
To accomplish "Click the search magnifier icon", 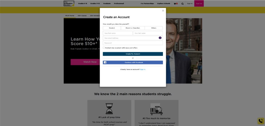I will coord(182,4).
